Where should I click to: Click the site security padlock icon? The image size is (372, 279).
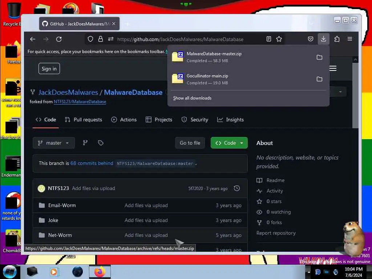[101, 39]
